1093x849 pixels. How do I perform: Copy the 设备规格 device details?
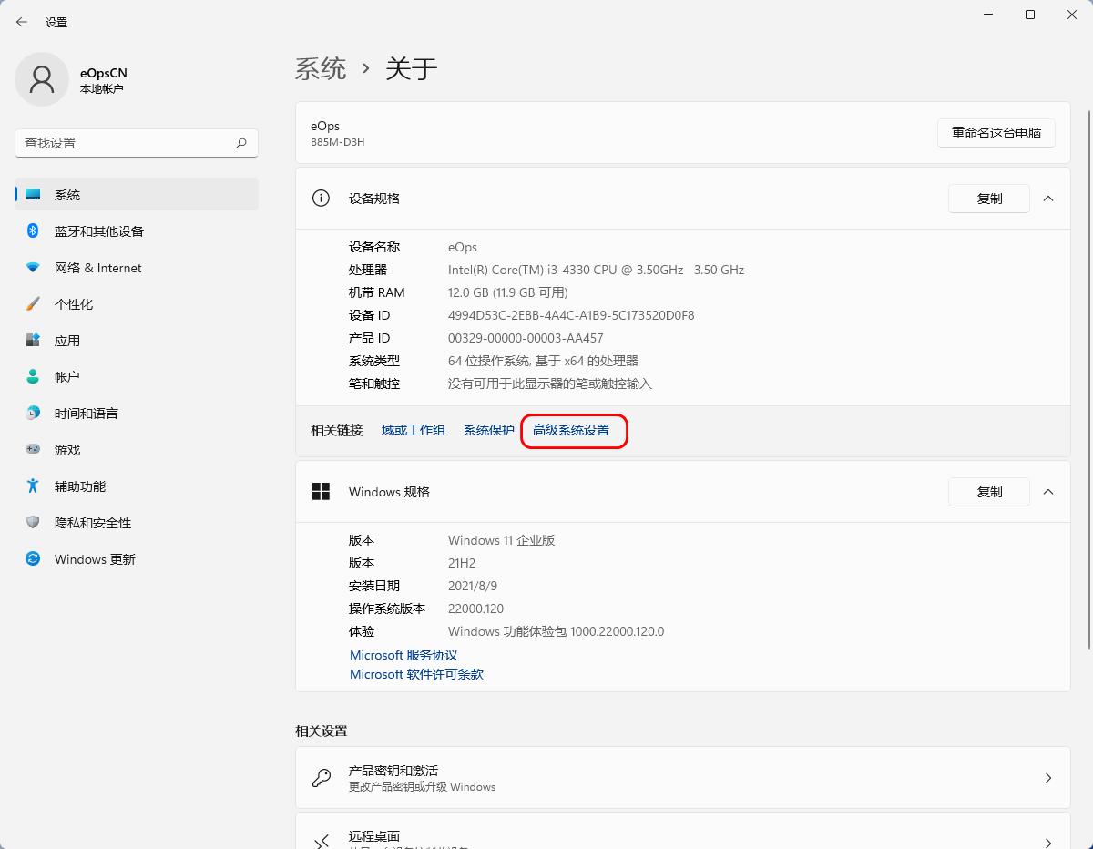pyautogui.click(x=988, y=198)
